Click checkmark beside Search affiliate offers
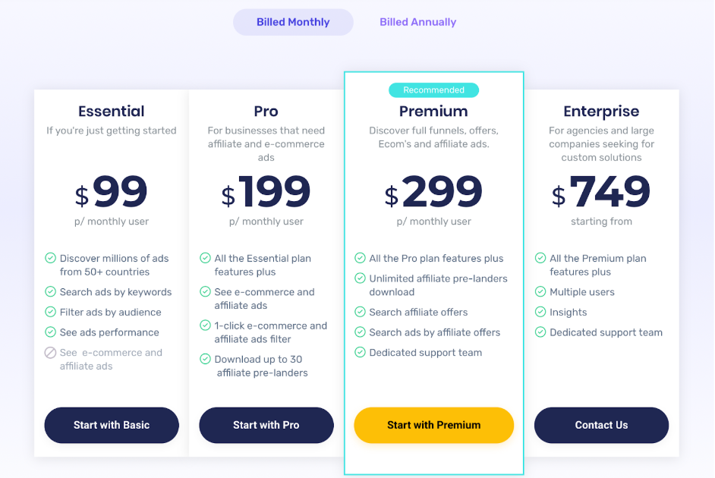The image size is (715, 478). [360, 312]
